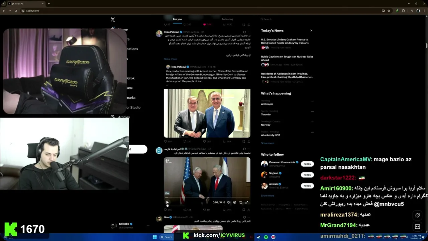Open the Norway trending topic
Viewport: 428px width, 241px height.
tap(266, 125)
